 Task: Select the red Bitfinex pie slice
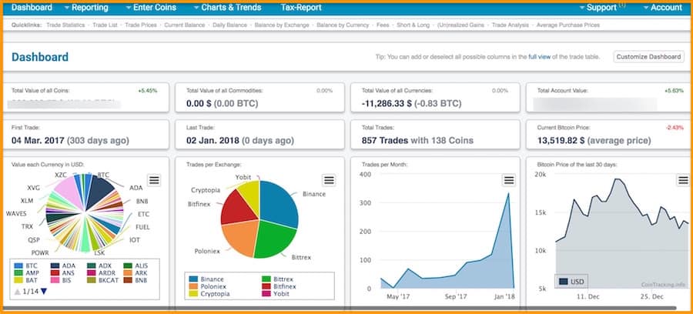[x=239, y=208]
